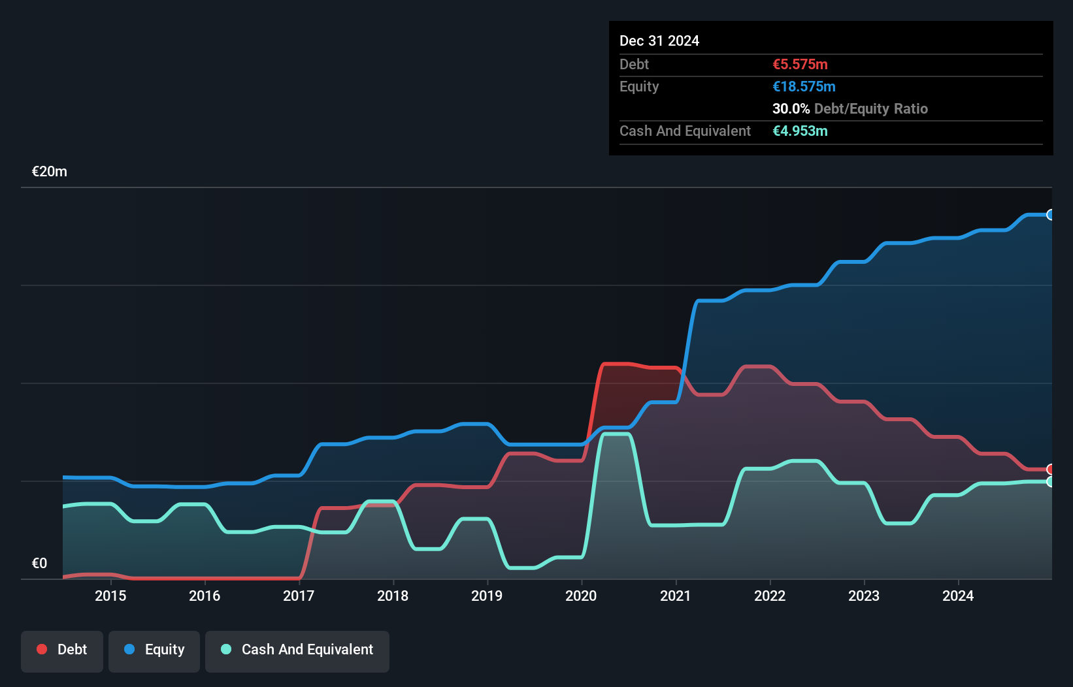Screen dimensions: 1073x687
Task: Click the Cash And Equivalent tooltip row label
Action: (x=685, y=131)
